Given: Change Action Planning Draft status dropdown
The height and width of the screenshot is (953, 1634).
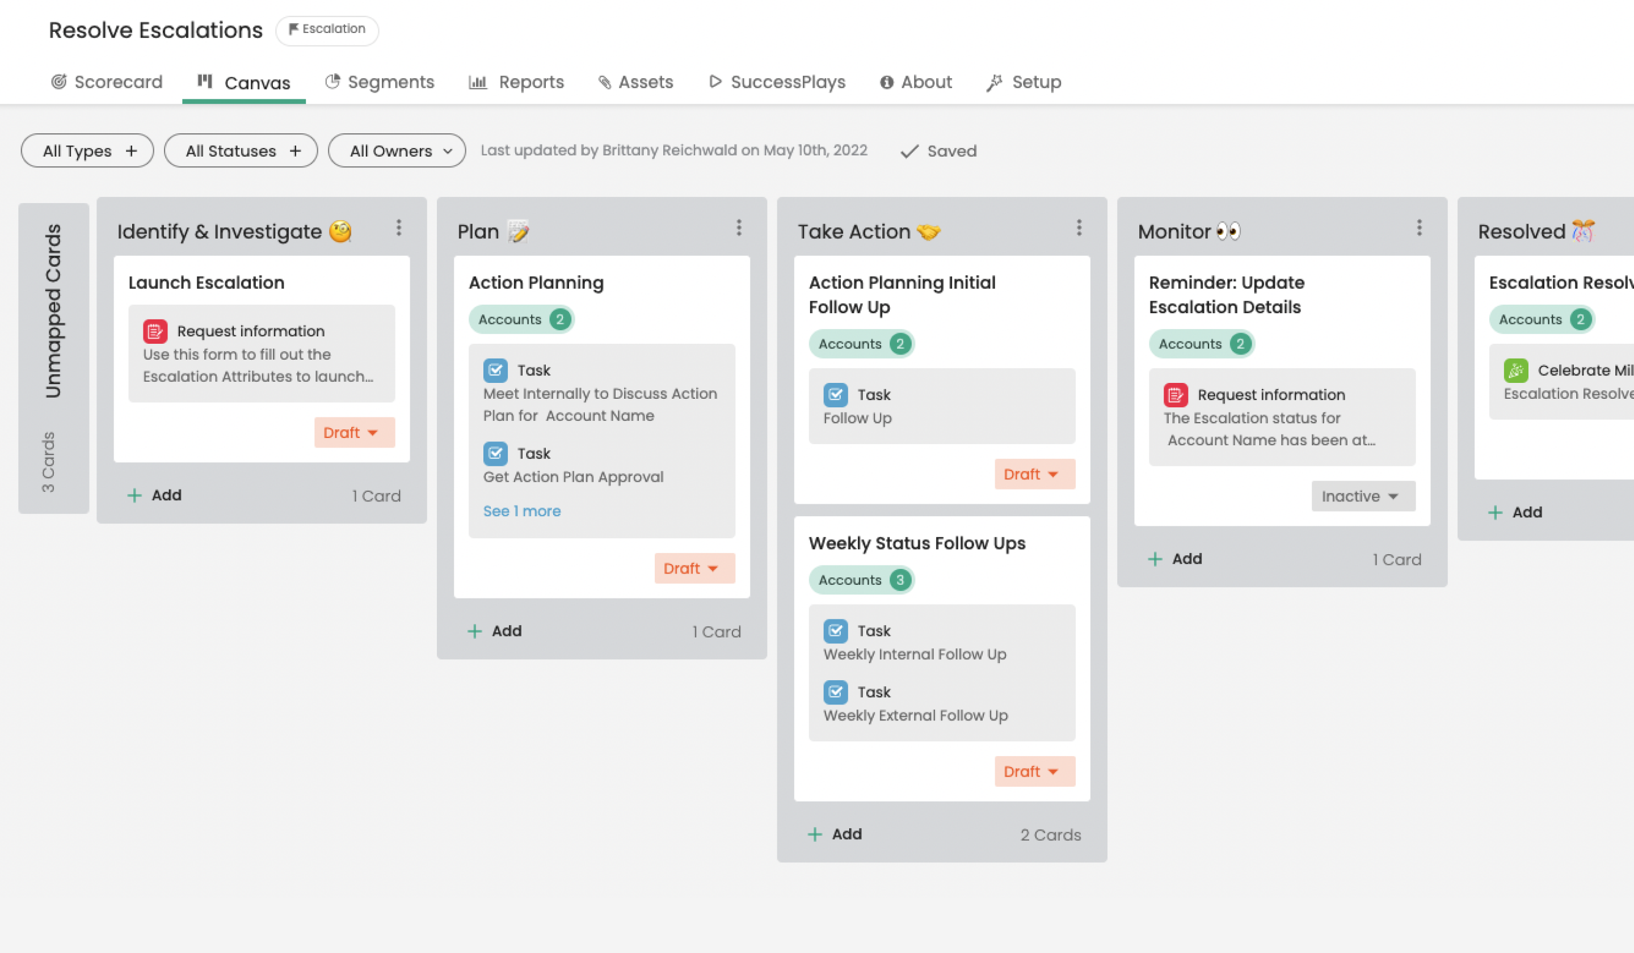Looking at the screenshot, I should [x=694, y=568].
